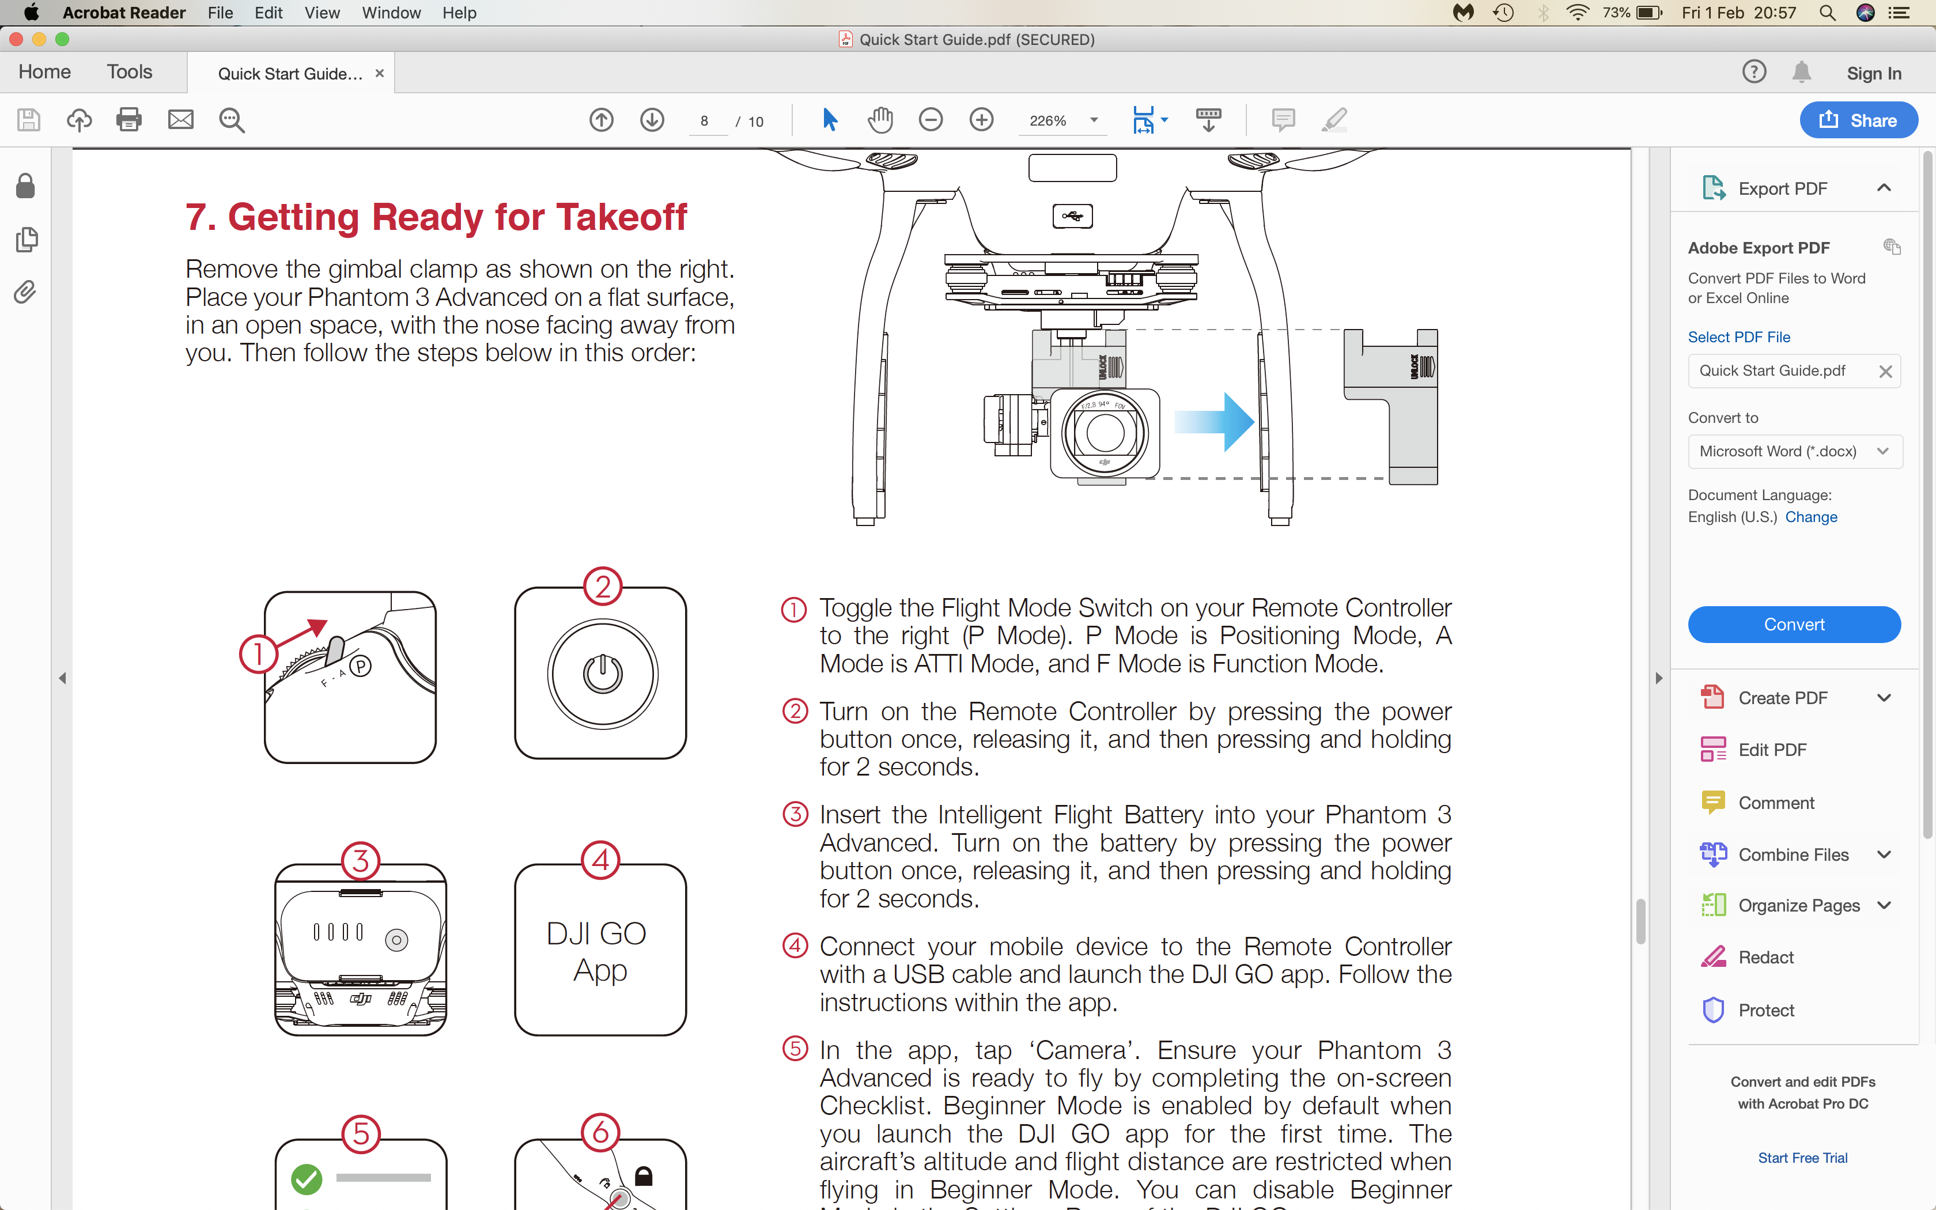1936x1210 pixels.
Task: Zoom out with minus icon
Action: (x=931, y=120)
